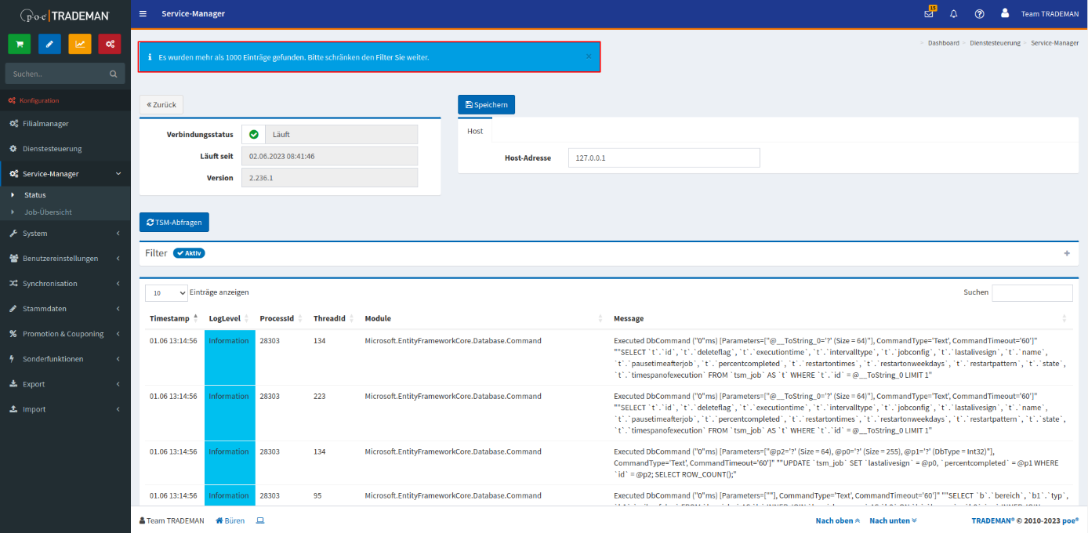The height and width of the screenshot is (533, 1088).
Task: Click the red gears configuration icon
Action: tap(110, 44)
